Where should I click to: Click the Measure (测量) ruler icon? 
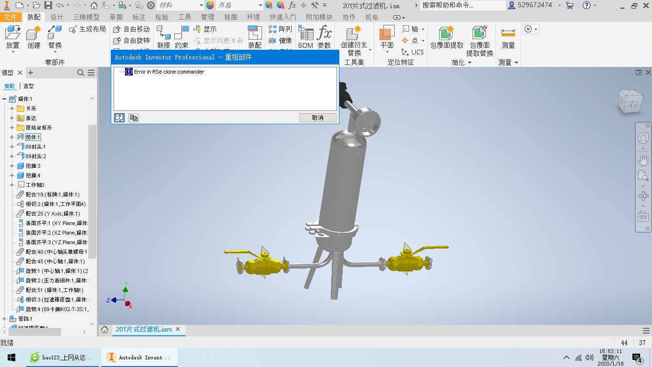pyautogui.click(x=508, y=33)
